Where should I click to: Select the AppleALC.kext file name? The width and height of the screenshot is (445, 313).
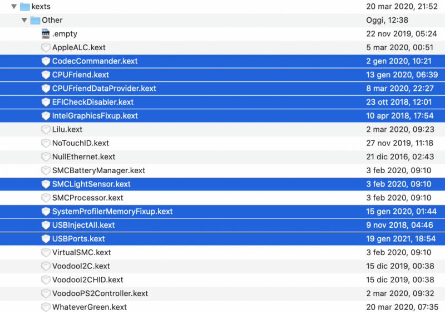pos(79,47)
